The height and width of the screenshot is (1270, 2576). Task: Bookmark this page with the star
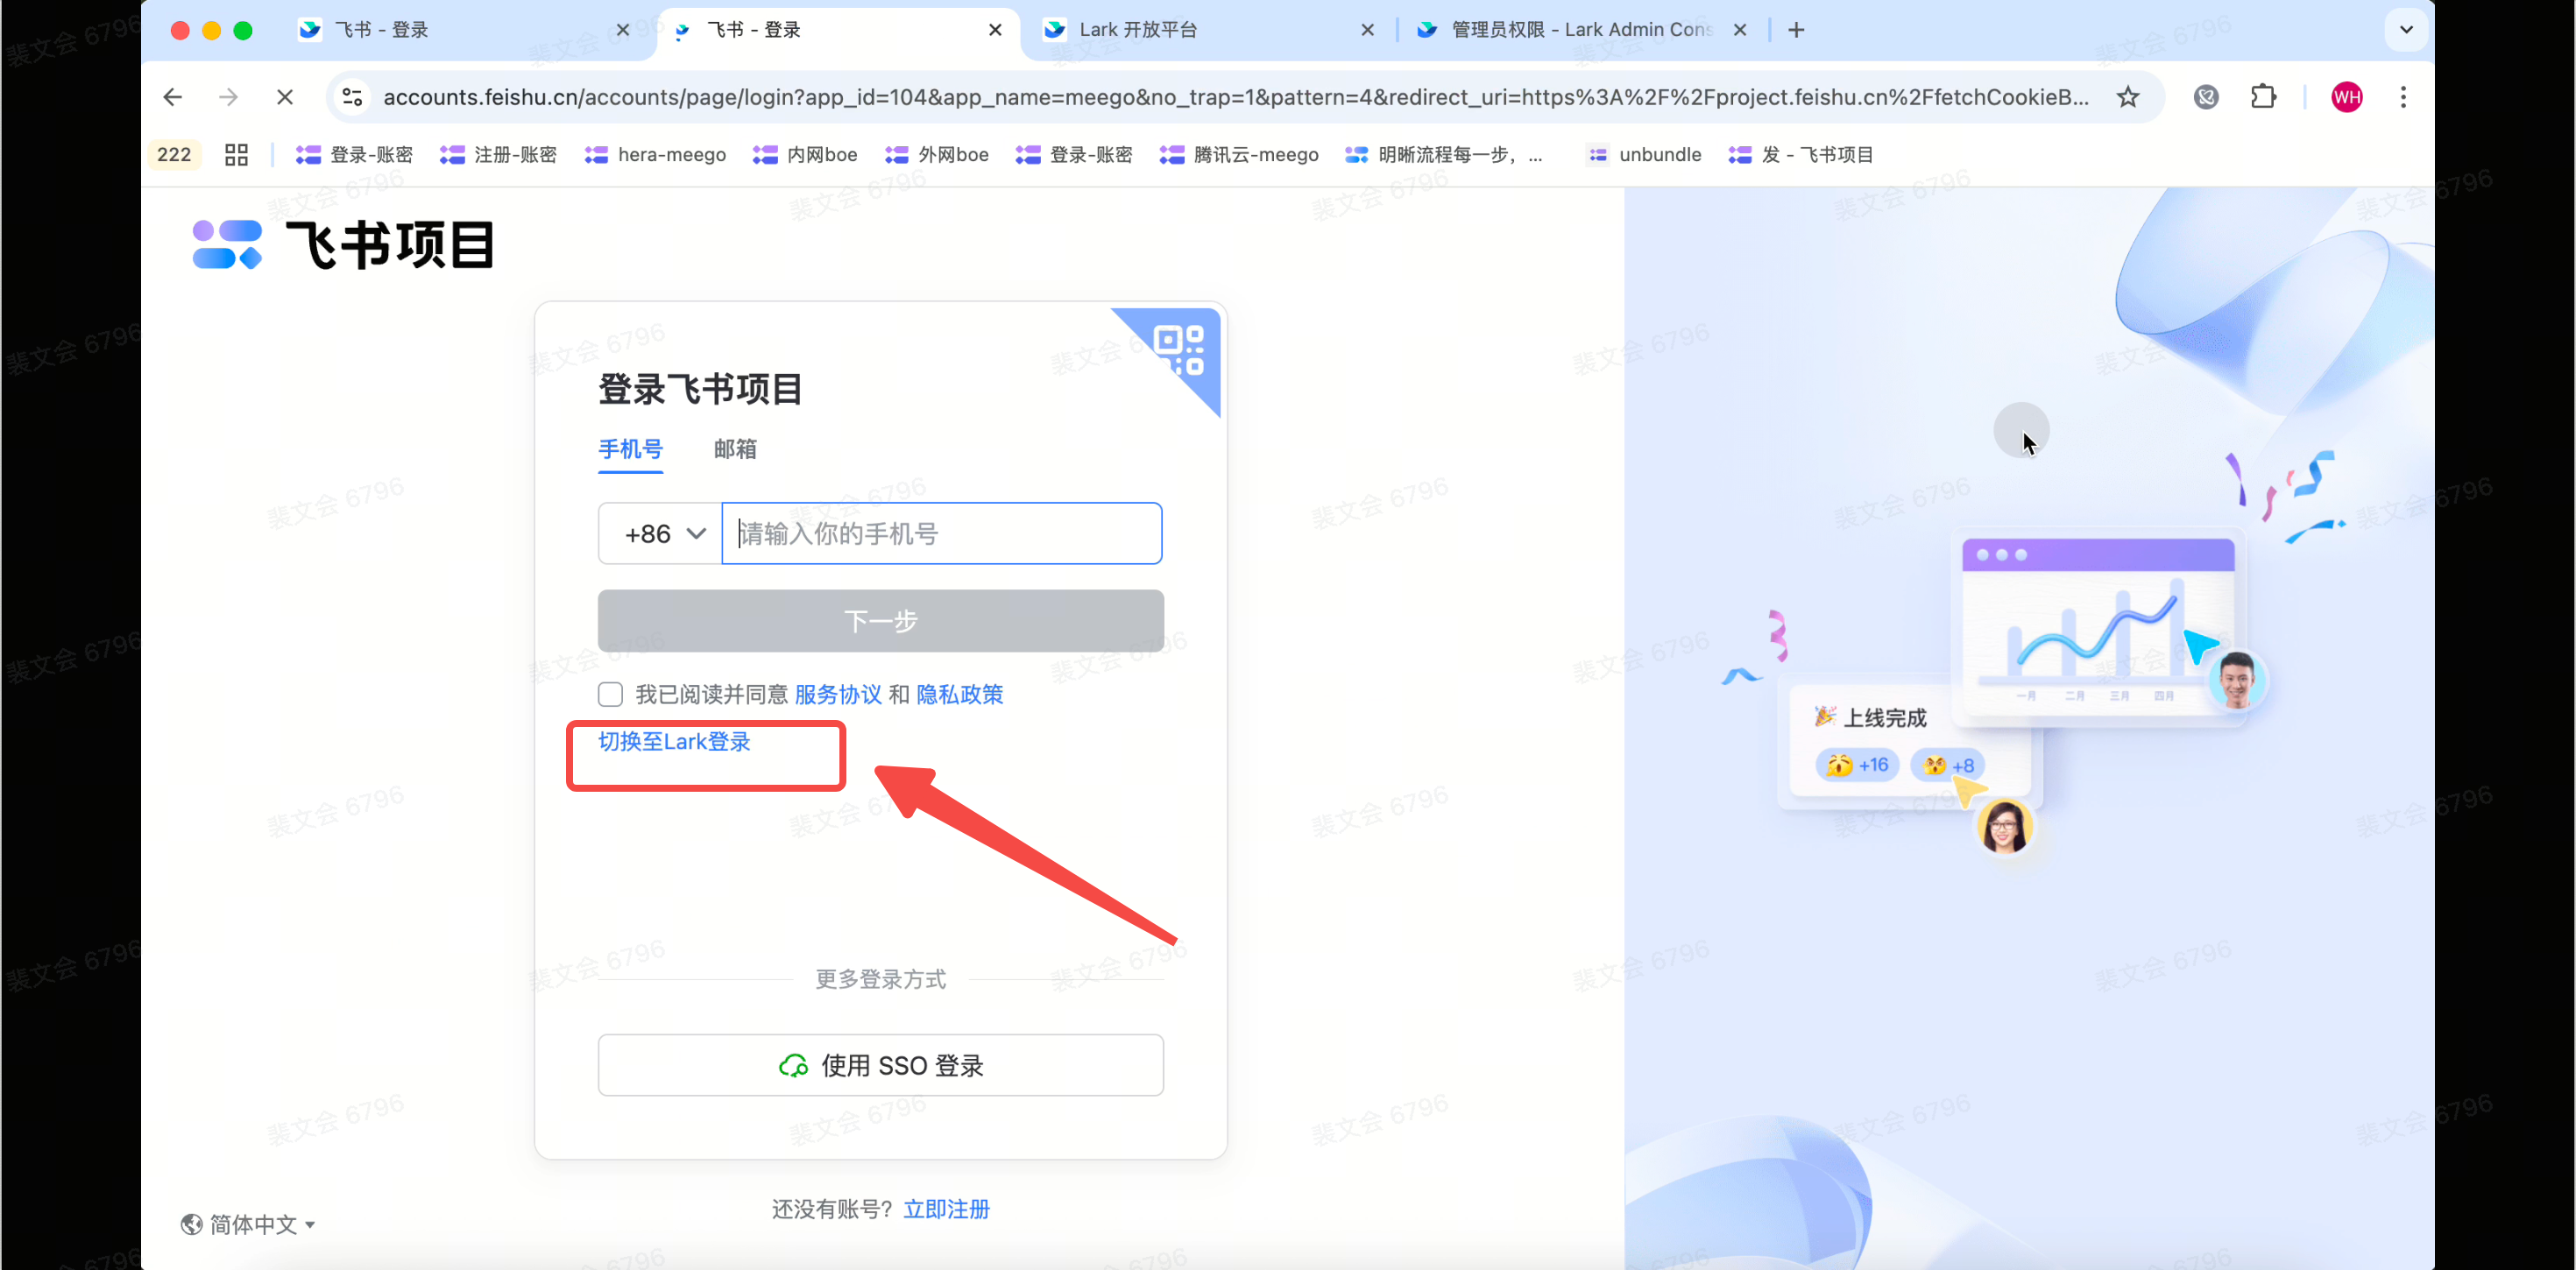click(2128, 97)
